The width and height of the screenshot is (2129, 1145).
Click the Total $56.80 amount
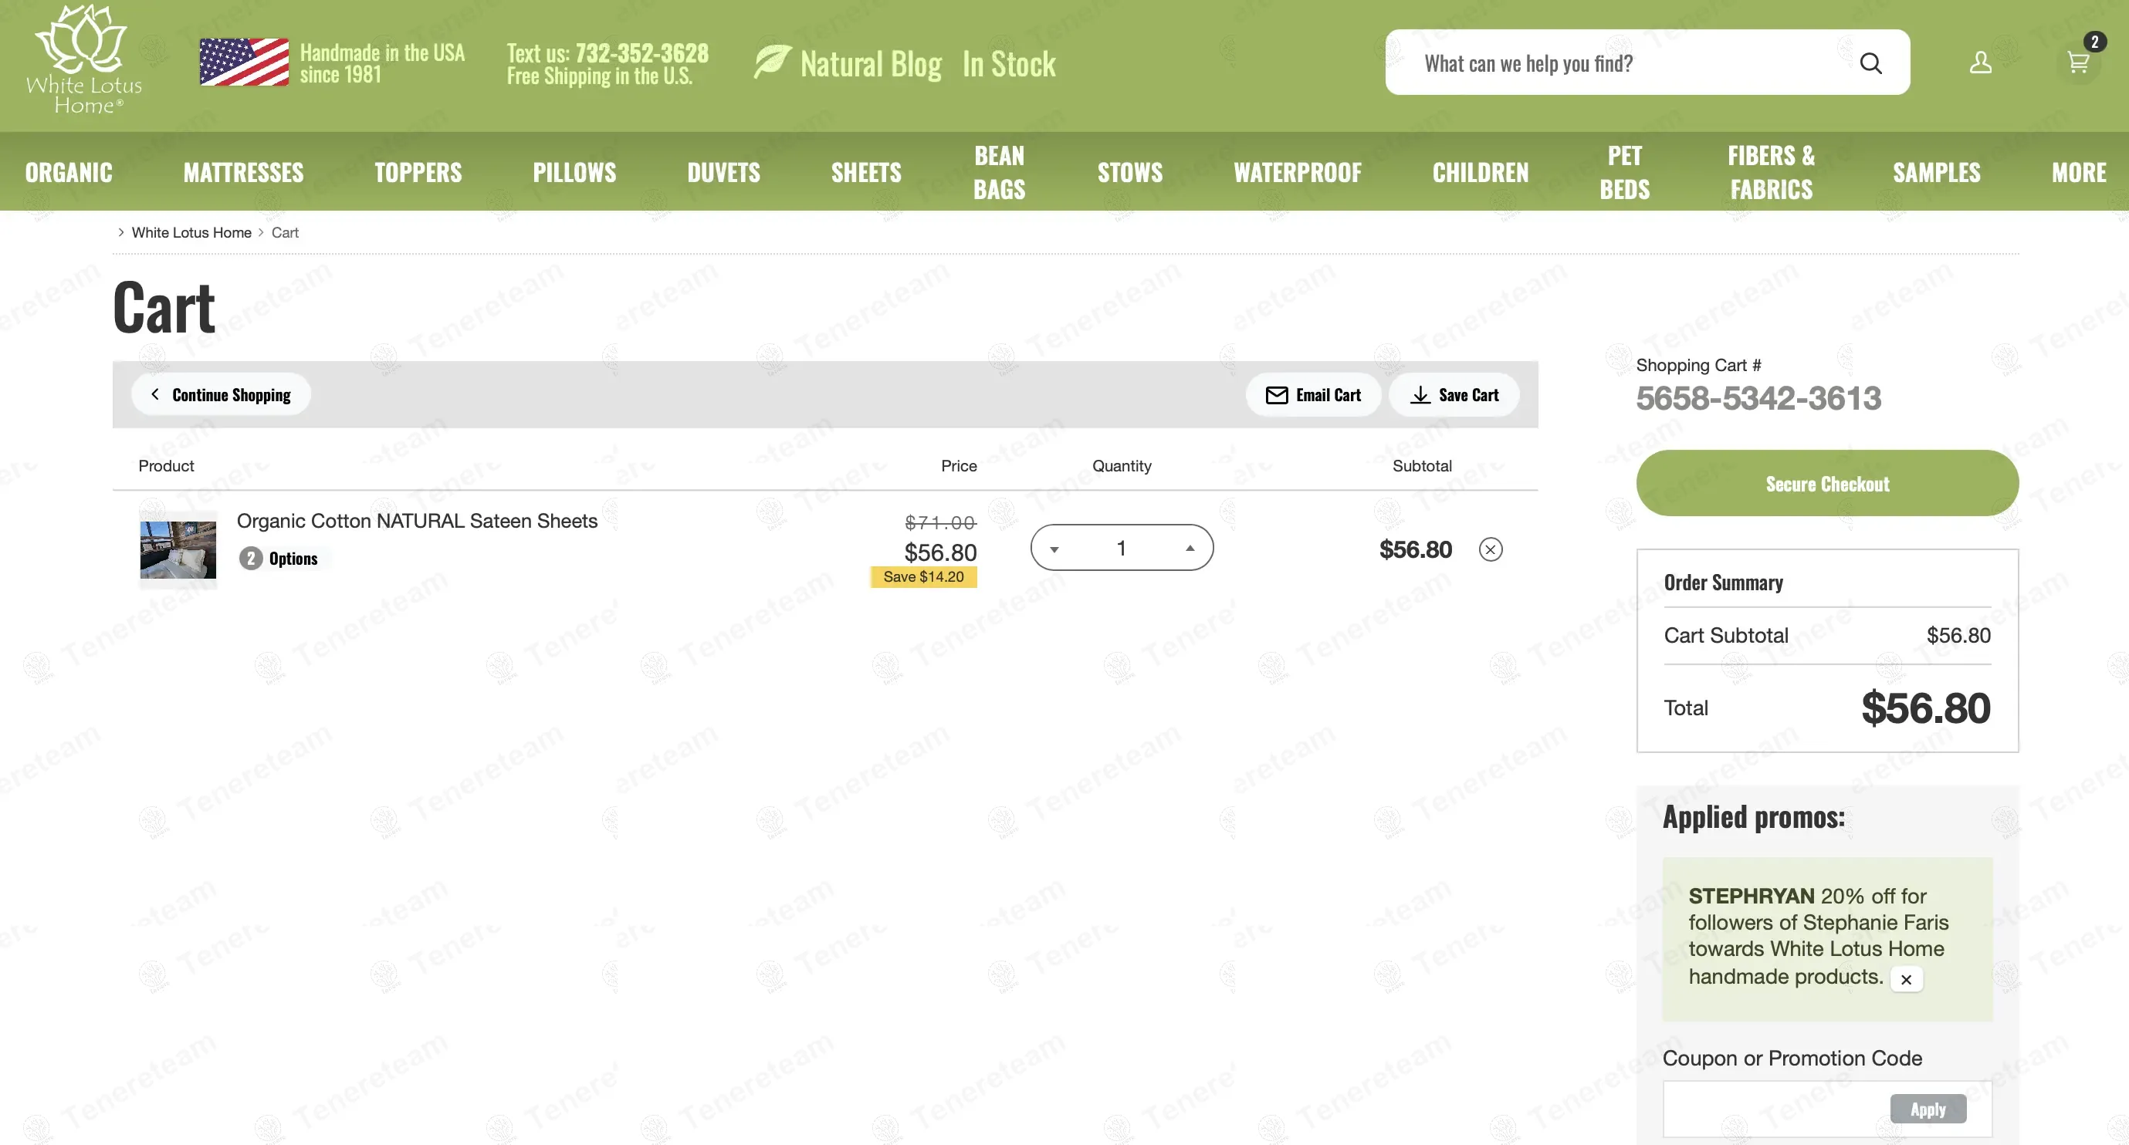click(x=1926, y=708)
